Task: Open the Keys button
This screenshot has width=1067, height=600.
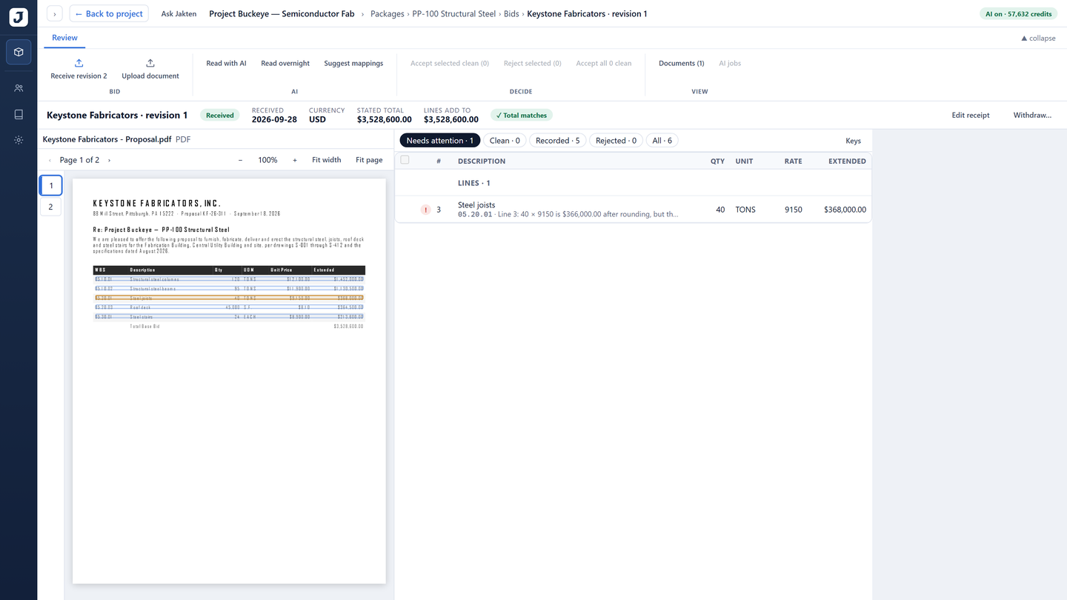Action: (x=854, y=141)
